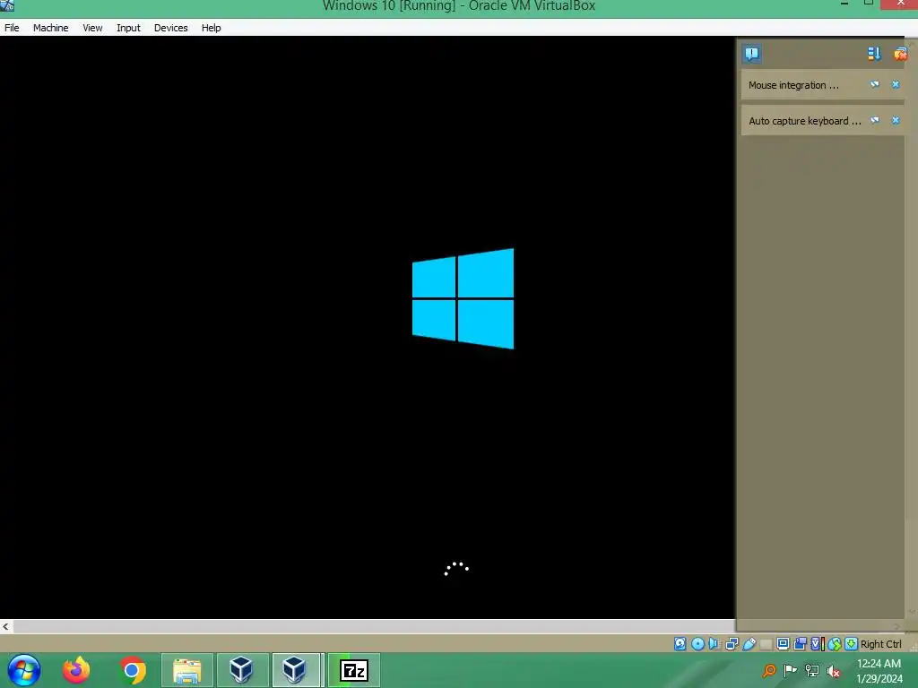918x688 pixels.
Task: Open File Explorer from the taskbar
Action: (x=187, y=670)
